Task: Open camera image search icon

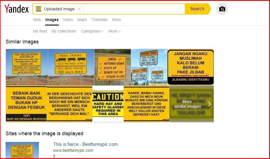Action: 222,9
